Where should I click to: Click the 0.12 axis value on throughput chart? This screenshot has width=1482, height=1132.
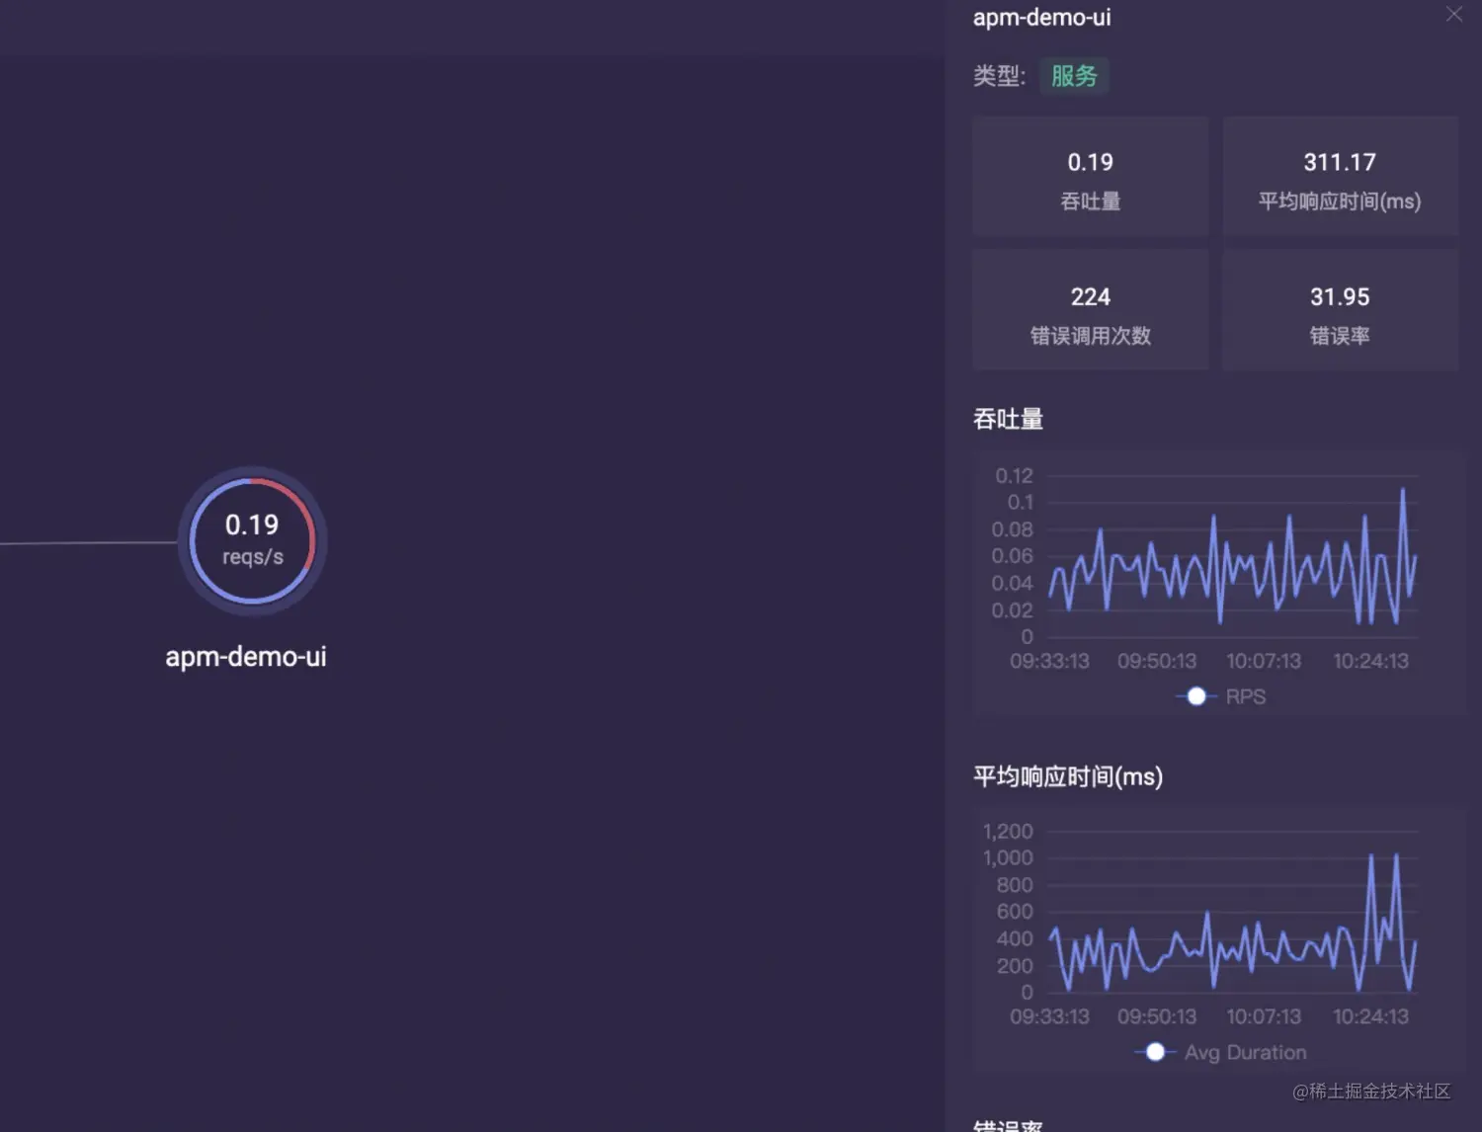(x=1015, y=476)
